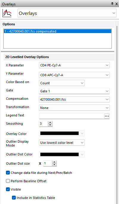Image resolution: width=119 pixels, height=204 pixels.
Task: Click the Overlays histogram icon
Action: 7,13
